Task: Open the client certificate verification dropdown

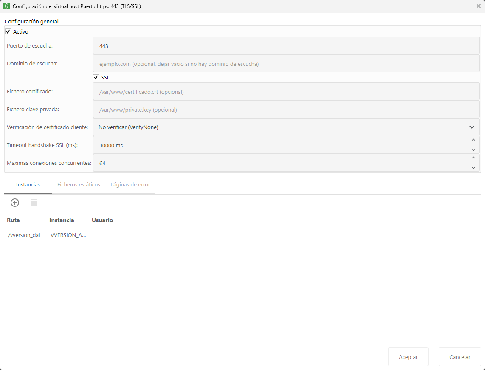Action: (x=286, y=127)
